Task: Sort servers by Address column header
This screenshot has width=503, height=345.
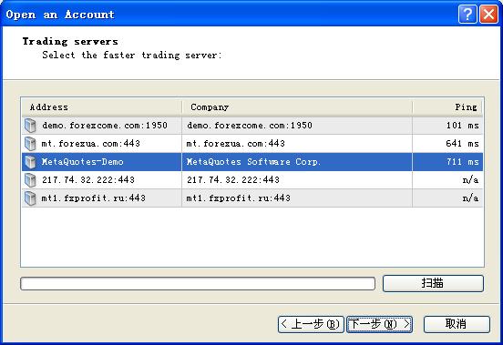Action: [x=102, y=107]
